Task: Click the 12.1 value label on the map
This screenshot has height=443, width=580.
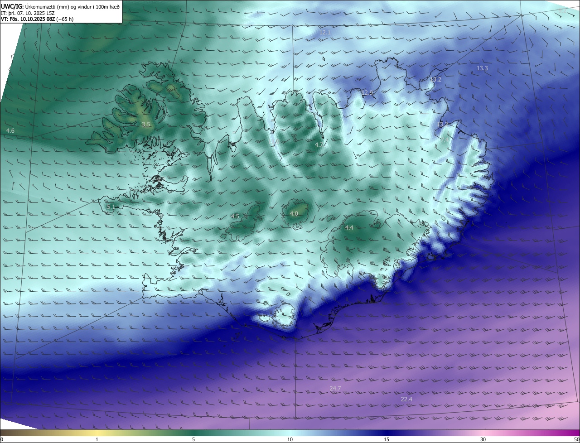Action: 325,33
